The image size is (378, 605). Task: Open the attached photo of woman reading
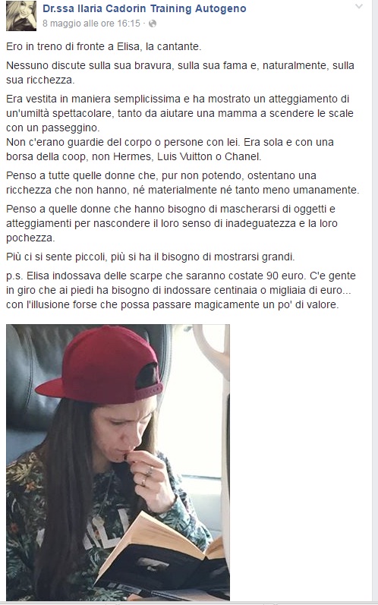click(x=118, y=462)
